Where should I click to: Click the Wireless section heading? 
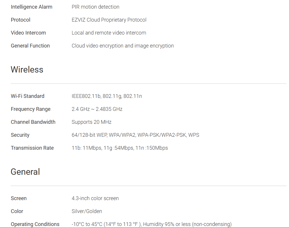[27, 70]
